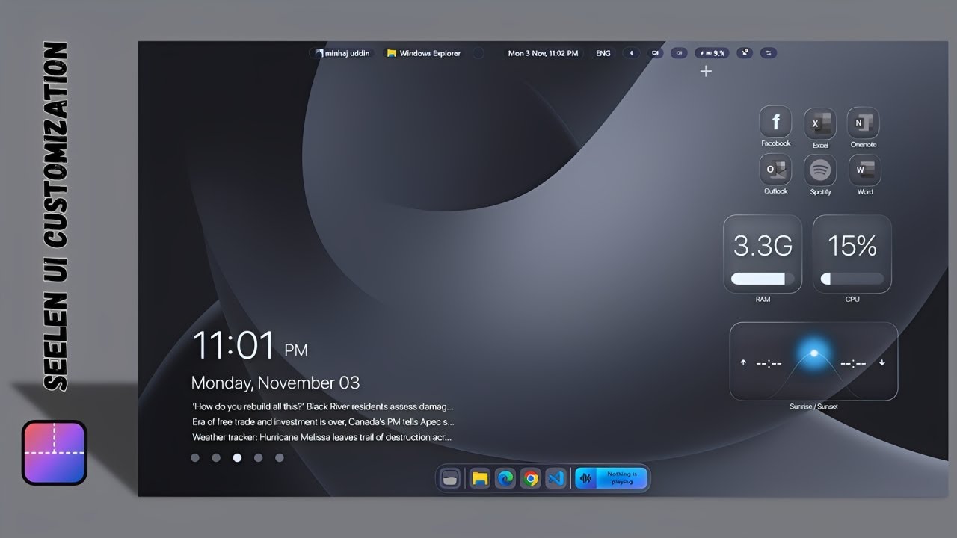Expand the date and time in the top bar
The height and width of the screenshot is (538, 957).
pyautogui.click(x=543, y=53)
